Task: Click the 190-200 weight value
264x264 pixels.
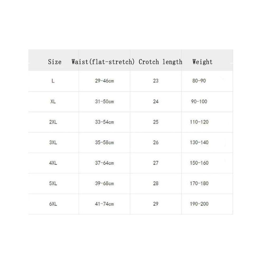Action: click(x=199, y=204)
